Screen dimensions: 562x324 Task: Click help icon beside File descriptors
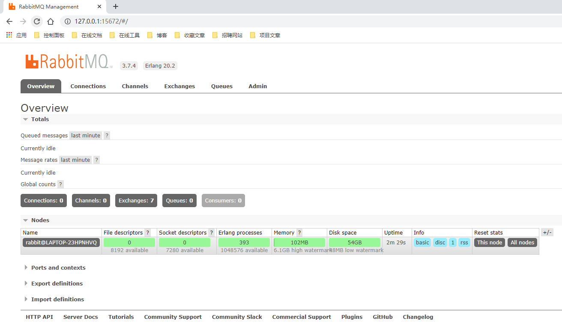tap(147, 232)
